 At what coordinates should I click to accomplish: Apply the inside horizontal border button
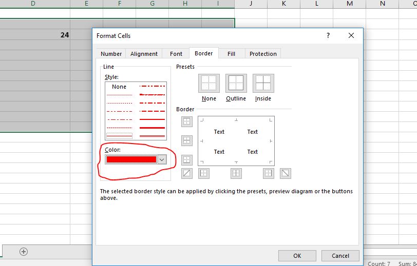coord(187,140)
